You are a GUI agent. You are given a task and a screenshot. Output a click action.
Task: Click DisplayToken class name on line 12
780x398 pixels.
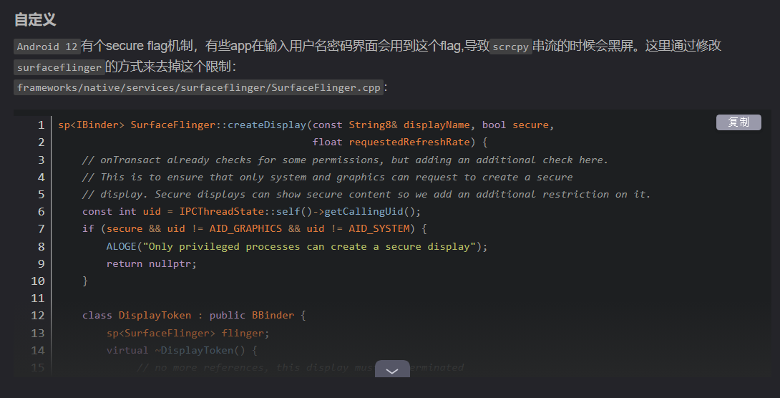pos(155,316)
